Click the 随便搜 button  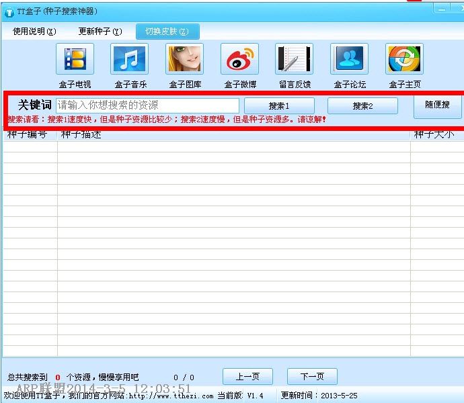437,105
